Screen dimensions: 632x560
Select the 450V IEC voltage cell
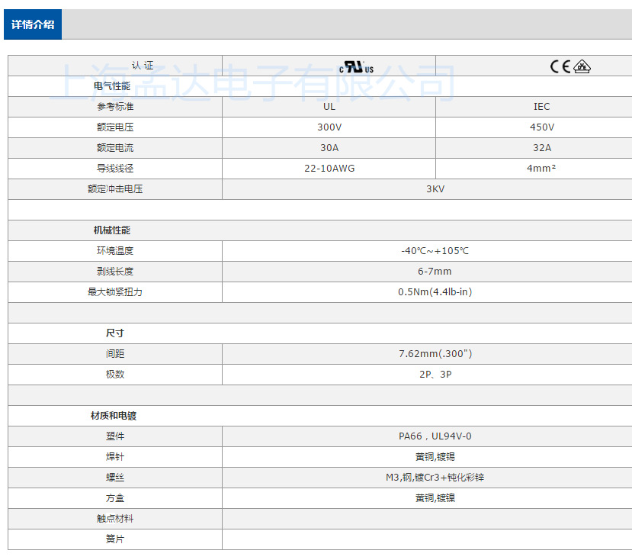coord(541,127)
